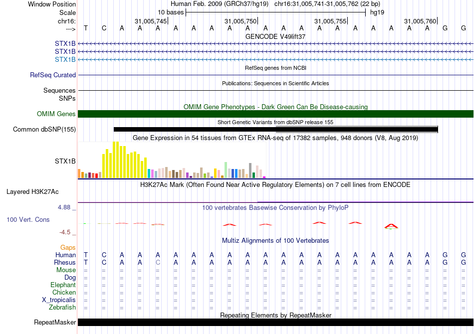
Task: Open the RepeatMasker track label
Action: (55, 323)
